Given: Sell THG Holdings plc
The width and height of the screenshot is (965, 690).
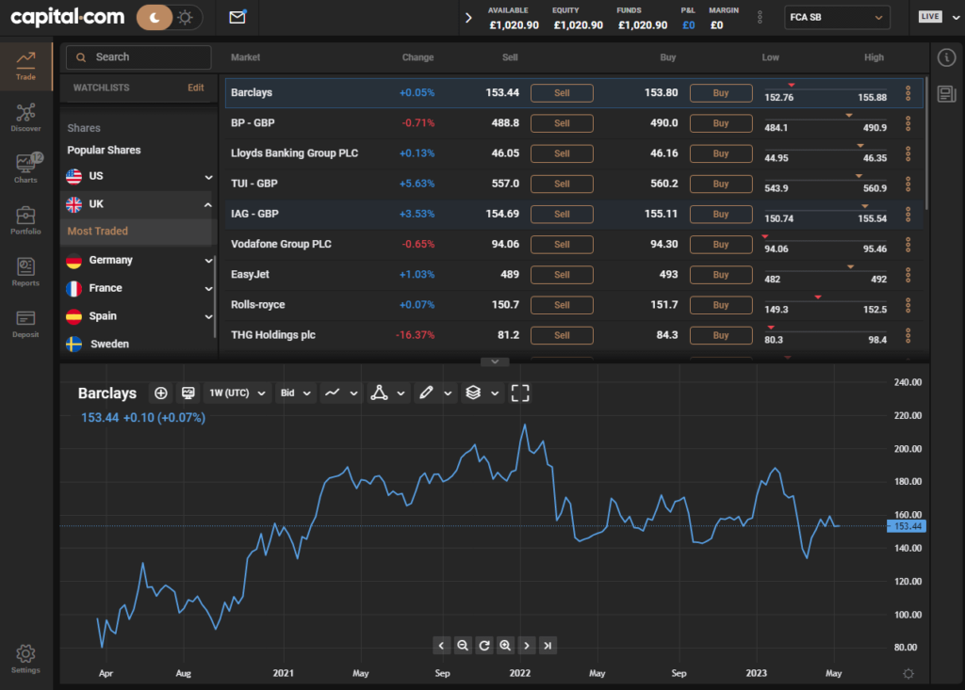Looking at the screenshot, I should [x=562, y=335].
